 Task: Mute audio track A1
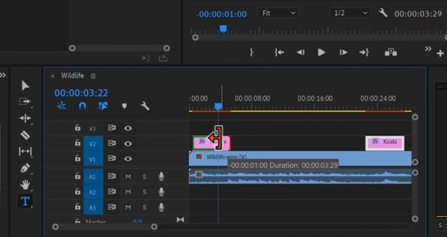tap(128, 177)
